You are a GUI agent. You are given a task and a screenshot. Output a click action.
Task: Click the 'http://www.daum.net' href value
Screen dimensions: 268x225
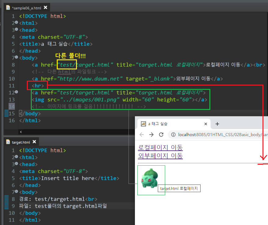click(x=90, y=79)
